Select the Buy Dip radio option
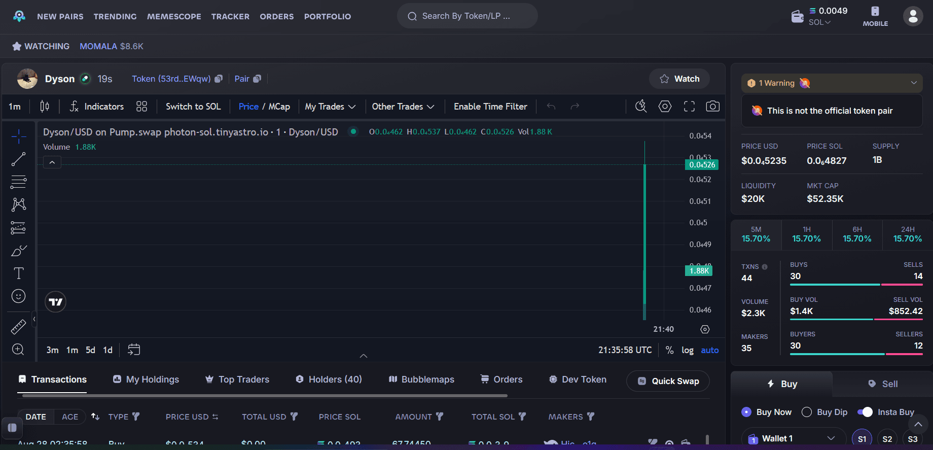Viewport: 933px width, 450px height. pyautogui.click(x=807, y=412)
